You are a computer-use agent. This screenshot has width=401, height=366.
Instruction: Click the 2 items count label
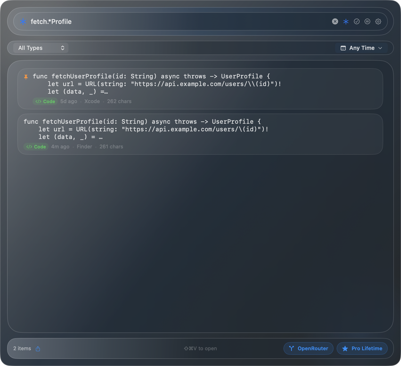tap(22, 348)
